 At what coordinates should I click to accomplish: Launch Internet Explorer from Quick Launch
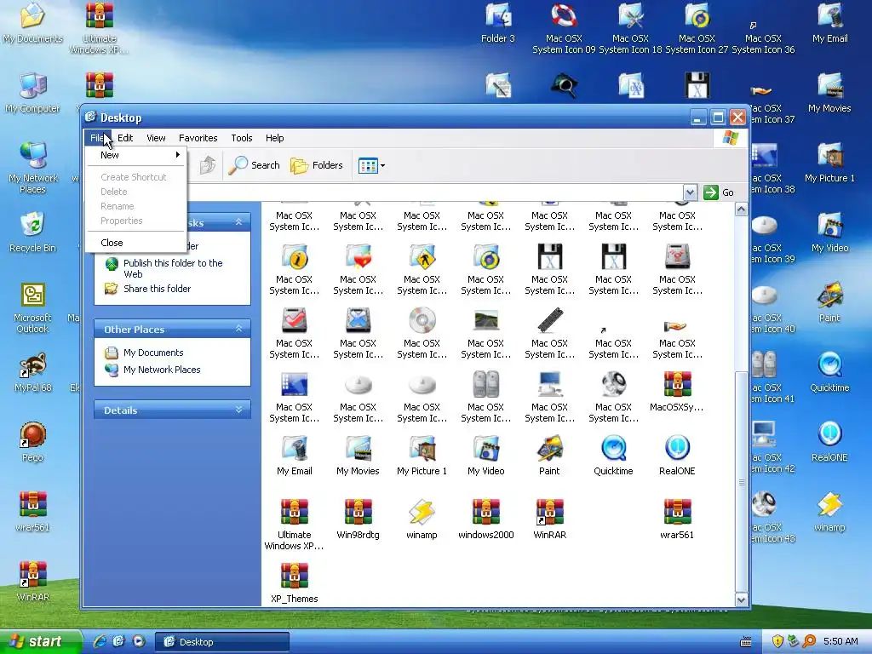(x=100, y=642)
